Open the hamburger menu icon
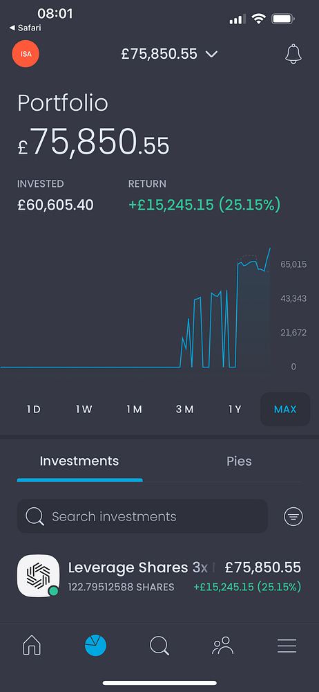 287,646
